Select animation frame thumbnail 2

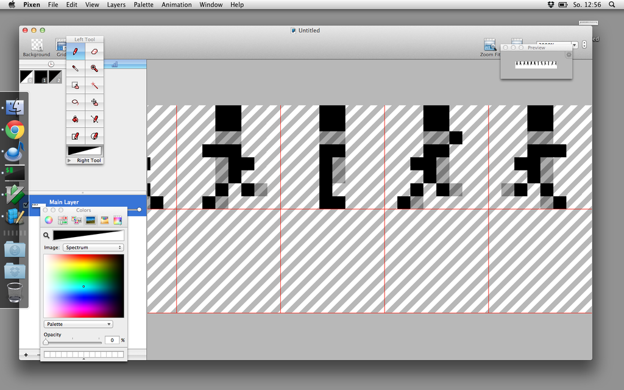point(55,77)
